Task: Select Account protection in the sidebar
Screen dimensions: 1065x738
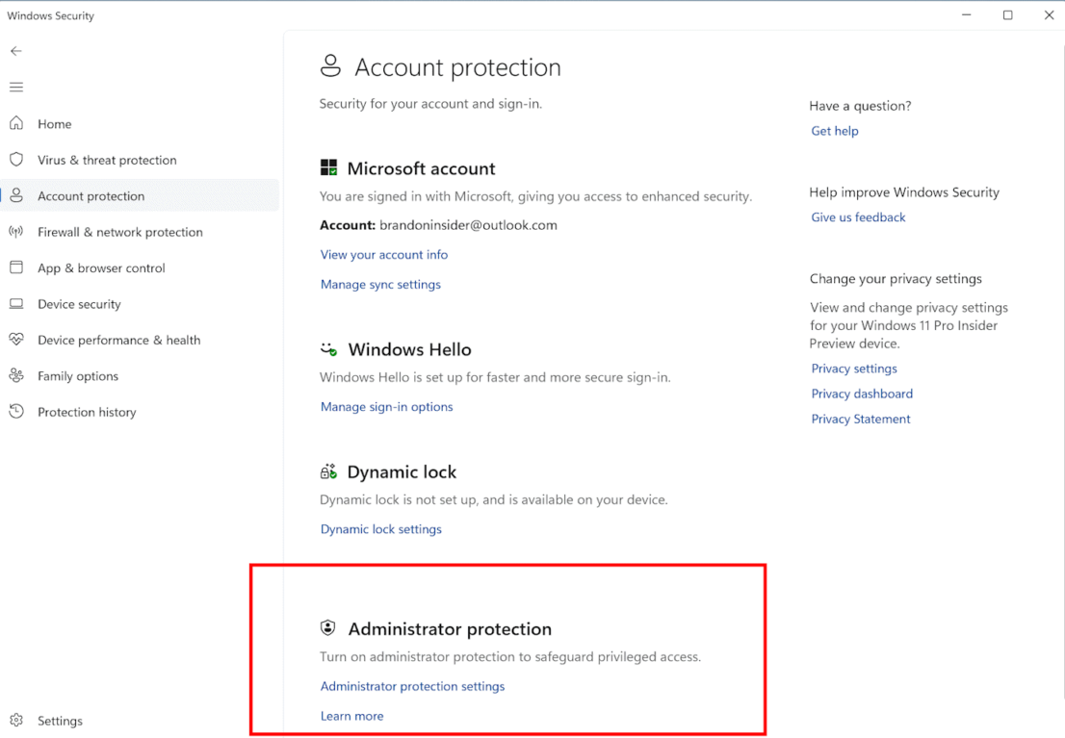Action: pos(91,196)
